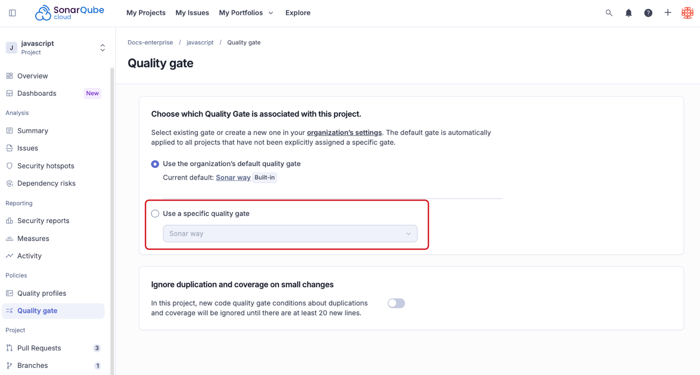Click the Quality gate breadcrumb text
This screenshot has height=375, width=700.
[244, 42]
